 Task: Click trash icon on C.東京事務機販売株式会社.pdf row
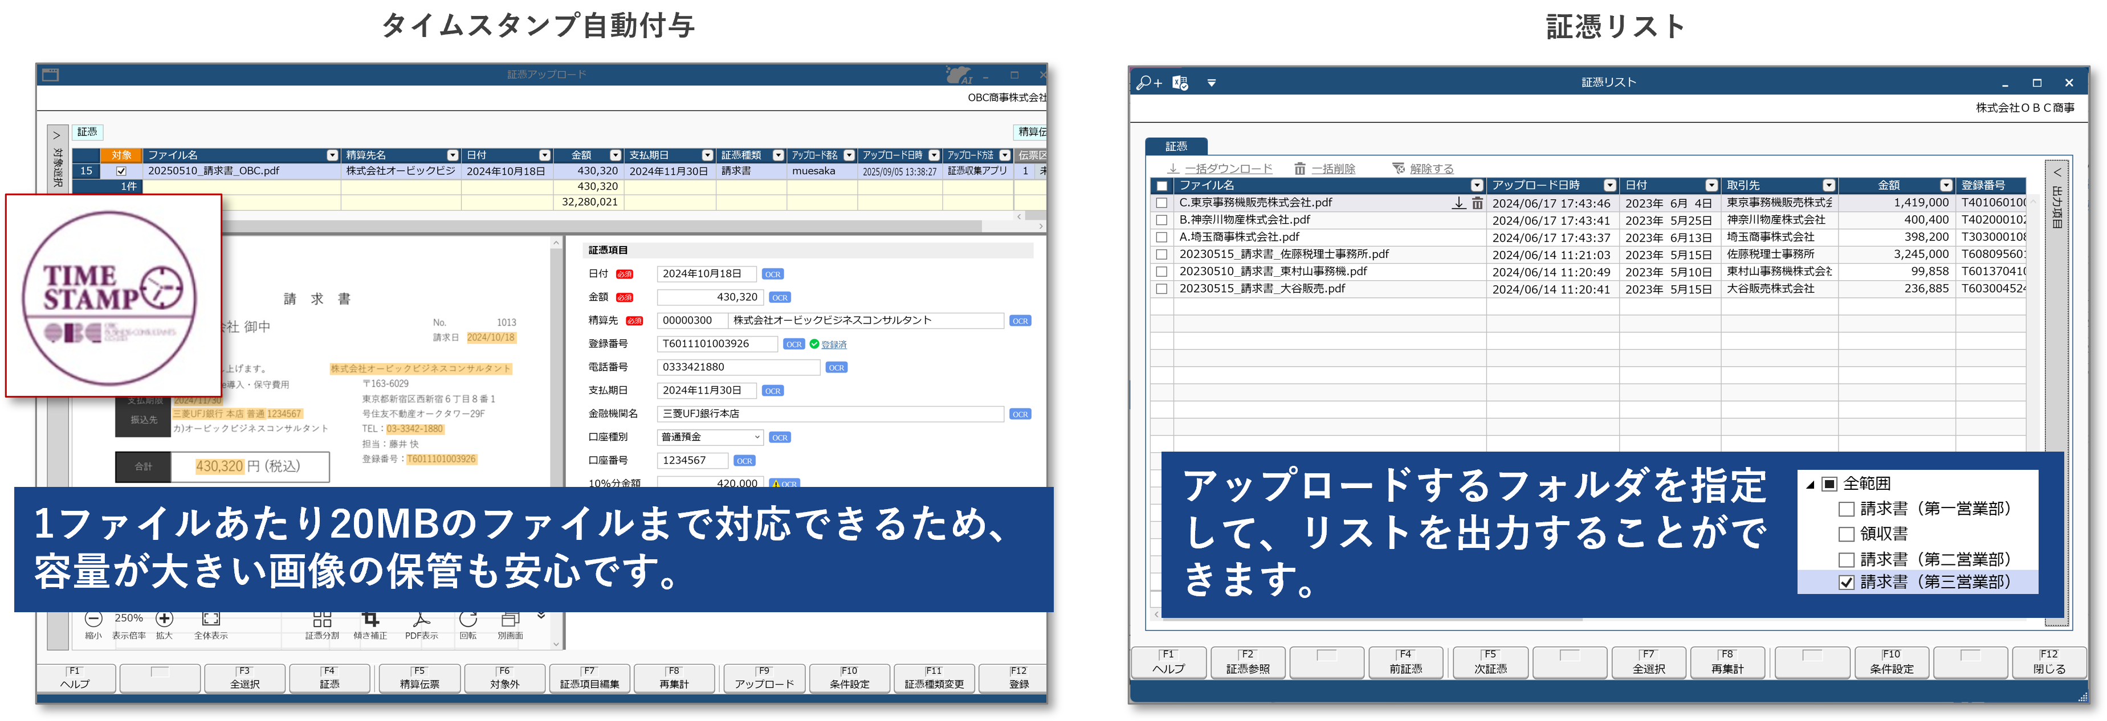[1477, 203]
